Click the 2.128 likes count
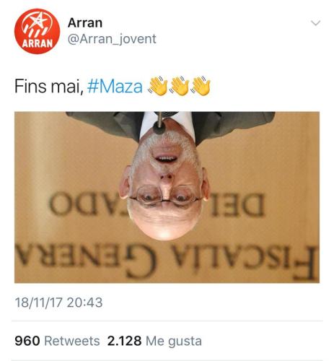 tap(124, 341)
